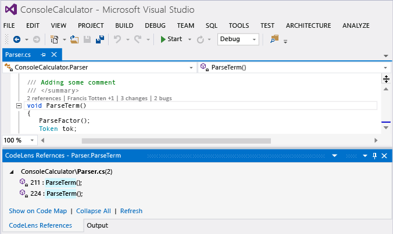
Task: Click the Refresh link in CodeLens panel
Action: (131, 211)
